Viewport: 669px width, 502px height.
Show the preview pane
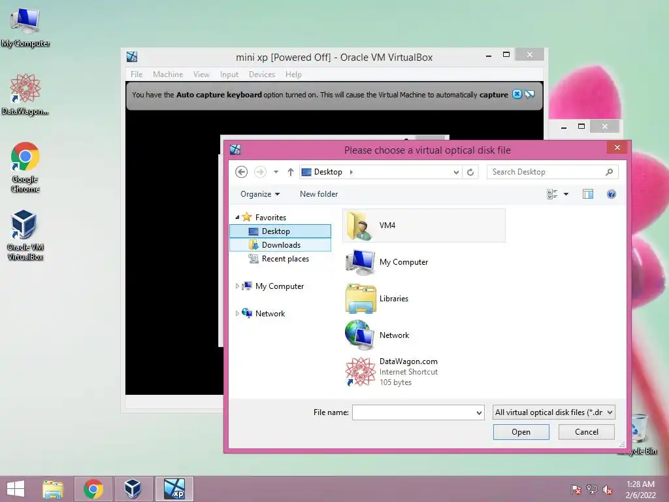pyautogui.click(x=588, y=194)
